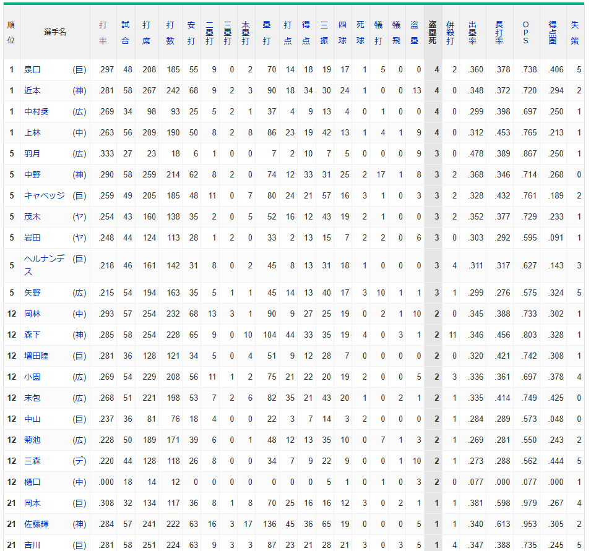Sort by 本塁打 column header
591x551 pixels.
(246, 33)
